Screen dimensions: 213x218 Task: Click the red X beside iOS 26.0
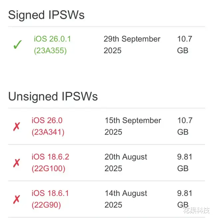coord(17,127)
